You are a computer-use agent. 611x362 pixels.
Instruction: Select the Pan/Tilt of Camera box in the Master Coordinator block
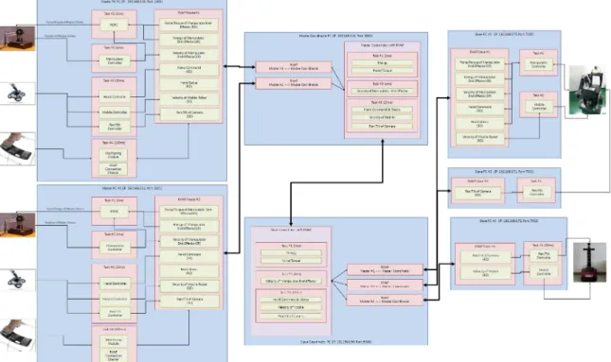coord(383,126)
